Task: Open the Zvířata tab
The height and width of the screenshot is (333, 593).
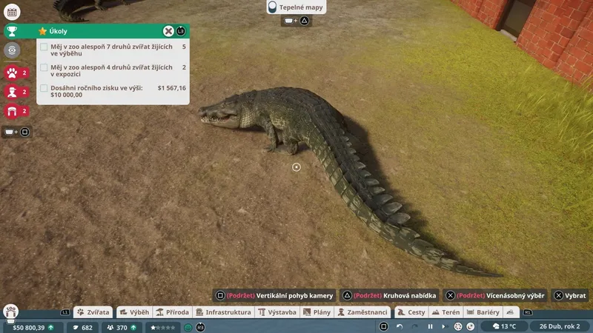Action: coord(93,312)
